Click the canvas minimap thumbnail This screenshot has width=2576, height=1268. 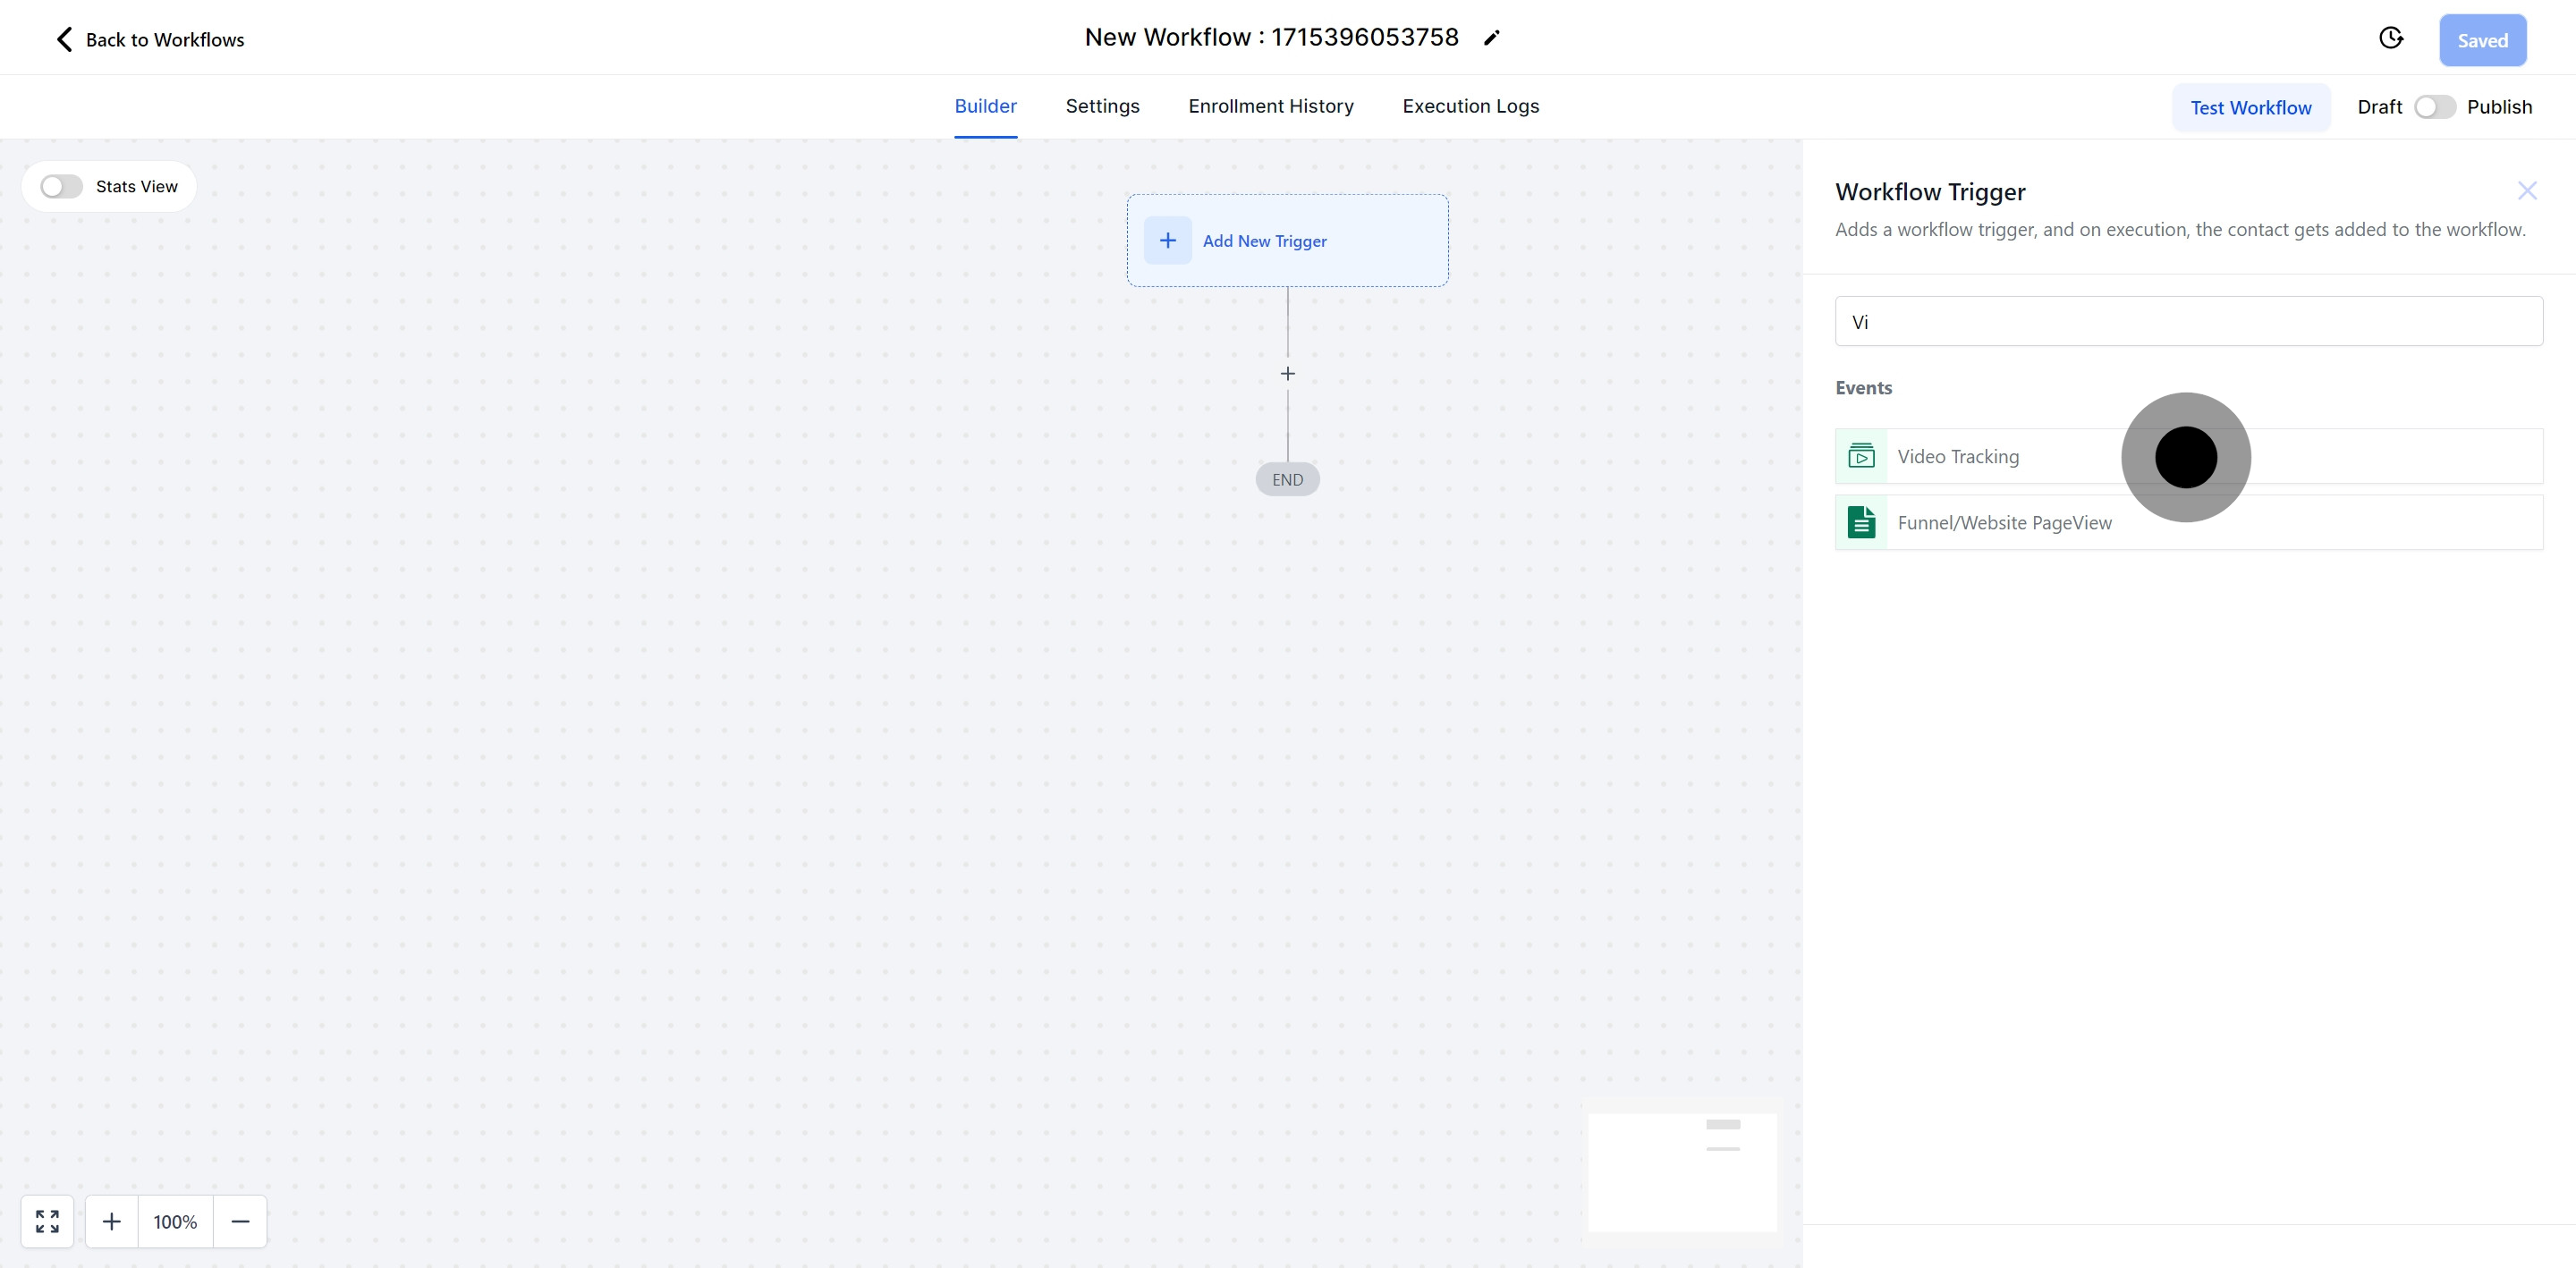(x=1682, y=1172)
